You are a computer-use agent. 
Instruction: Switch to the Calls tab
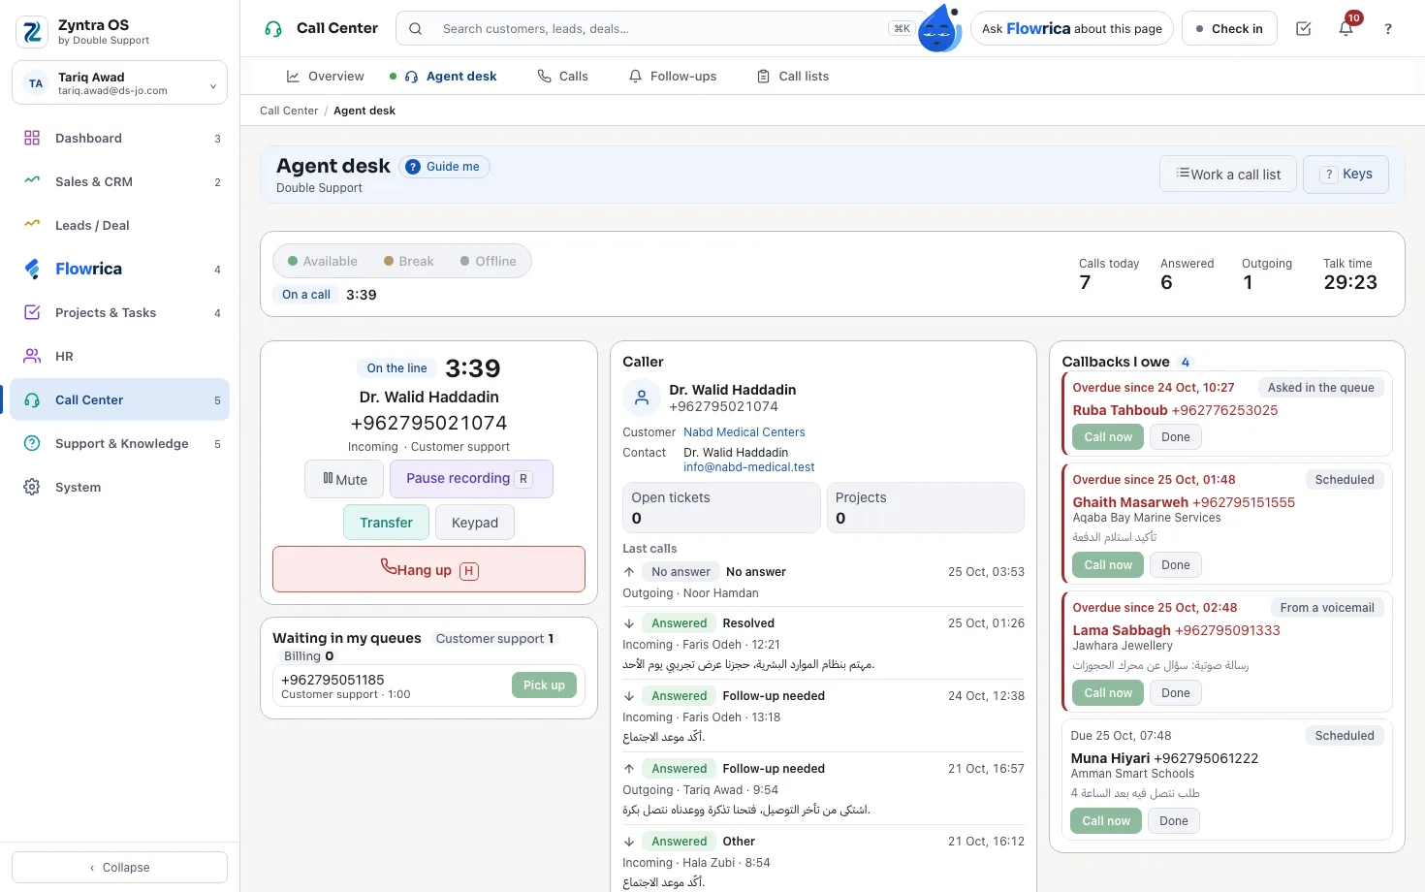tap(562, 77)
